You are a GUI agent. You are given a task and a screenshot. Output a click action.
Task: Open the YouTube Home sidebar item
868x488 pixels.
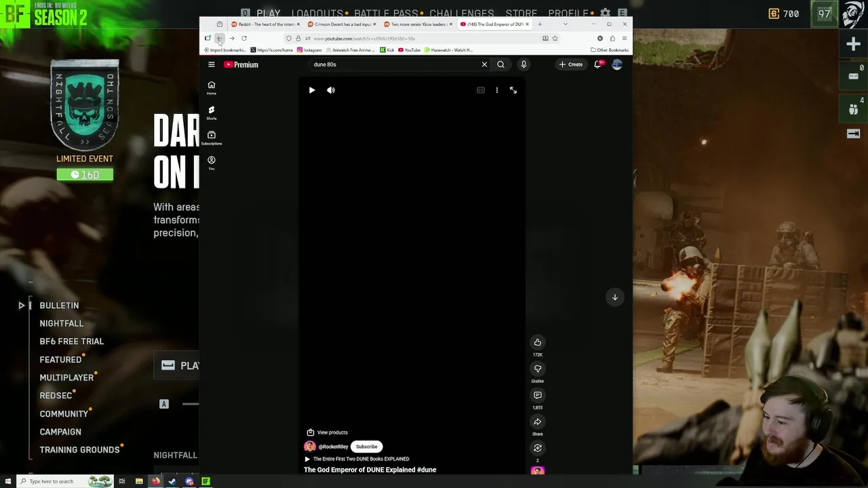(212, 88)
